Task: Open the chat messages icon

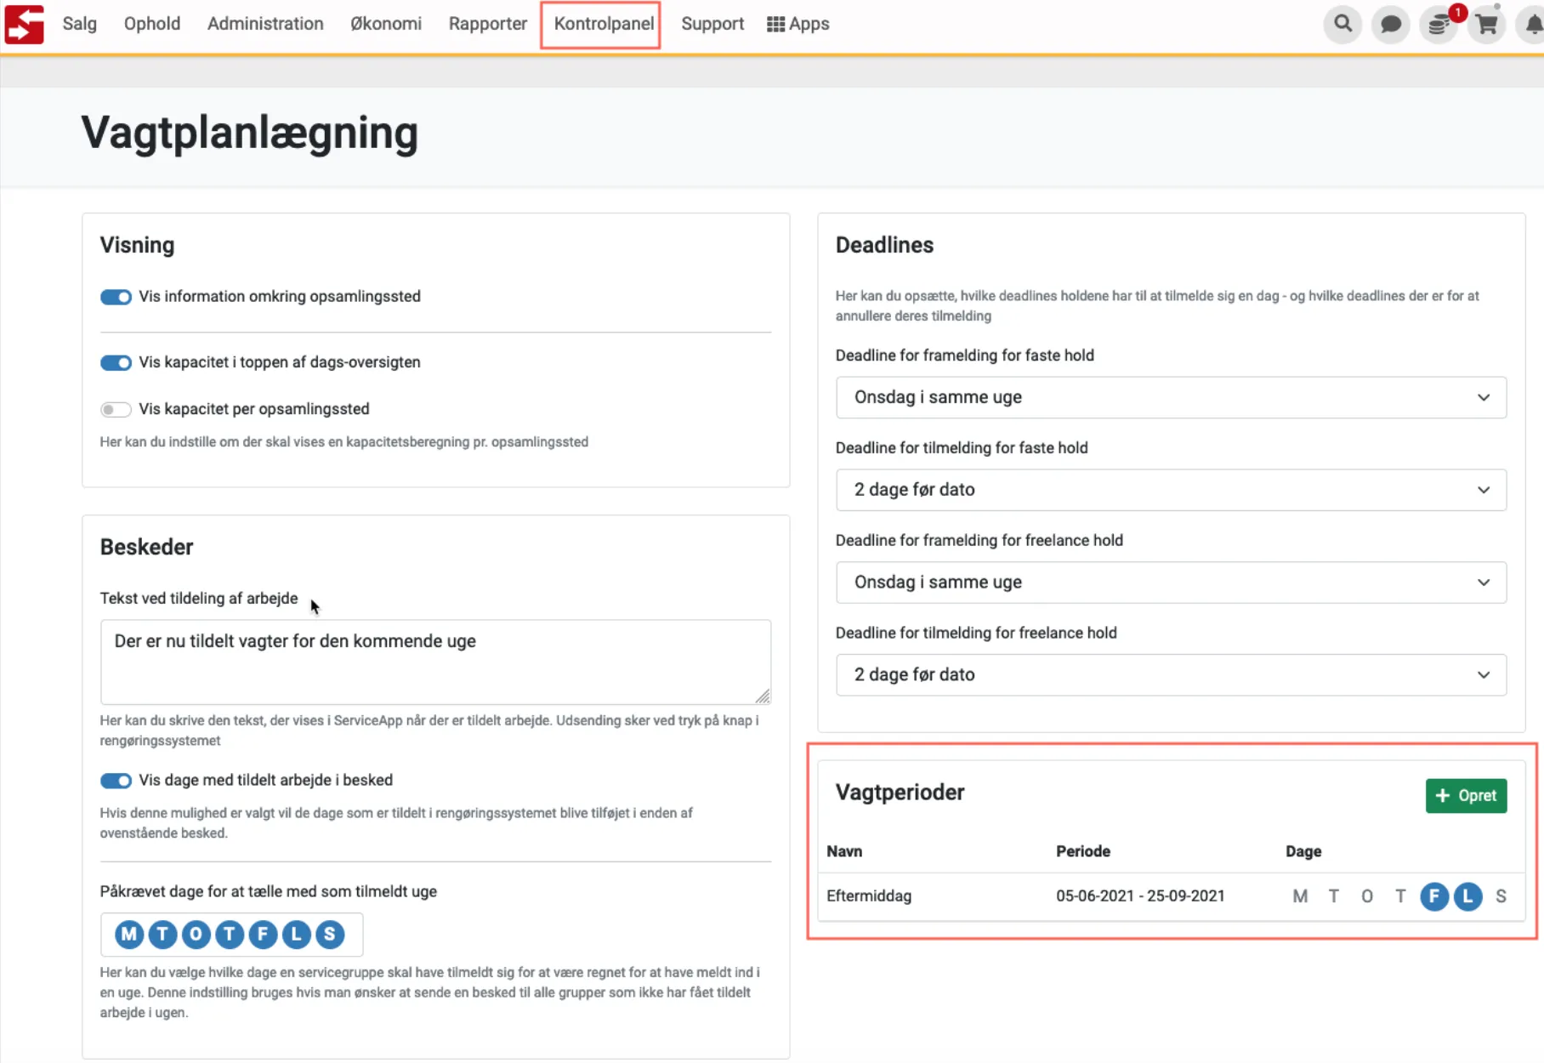Action: [x=1391, y=24]
